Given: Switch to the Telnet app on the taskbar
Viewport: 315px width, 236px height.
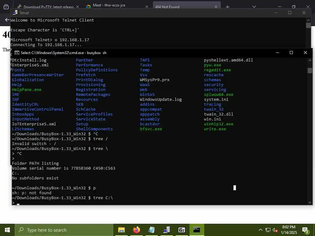Looking at the screenshot, I should [166, 230].
